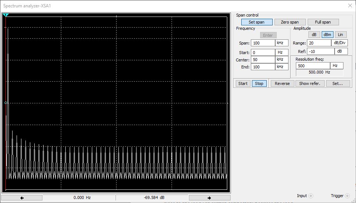Screen dimensions: 356x203
Task: Open the End frequency kHz unit selector
Action: click(282, 67)
